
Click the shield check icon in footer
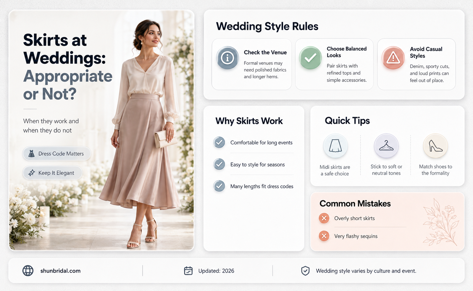click(x=305, y=271)
